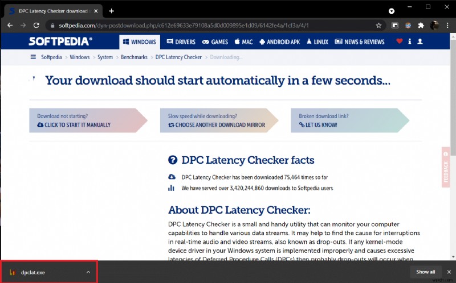Open the FEEDBACK side tab
The height and width of the screenshot is (283, 456).
[x=446, y=167]
